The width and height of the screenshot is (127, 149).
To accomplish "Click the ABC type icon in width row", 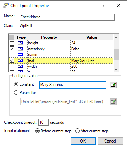I will pyautogui.click(x=21, y=66).
